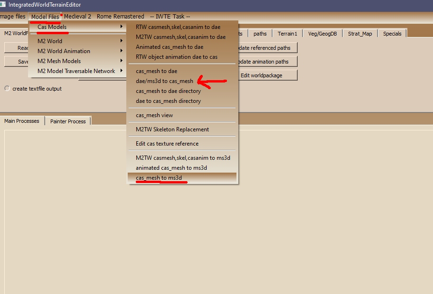433x294 pixels.
Task: Select animated cas_mesh to ms3d
Action: 182,168
